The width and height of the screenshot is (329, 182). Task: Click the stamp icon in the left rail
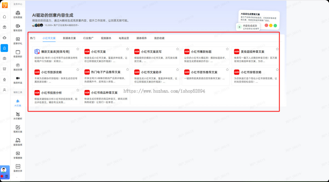click(4, 79)
